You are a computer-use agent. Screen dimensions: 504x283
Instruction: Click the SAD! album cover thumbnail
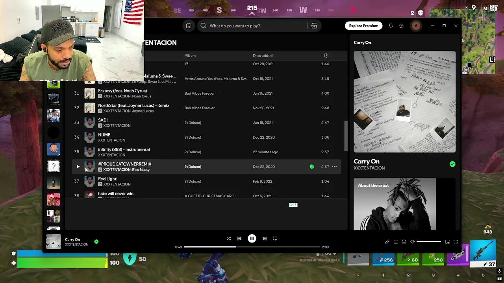click(90, 123)
